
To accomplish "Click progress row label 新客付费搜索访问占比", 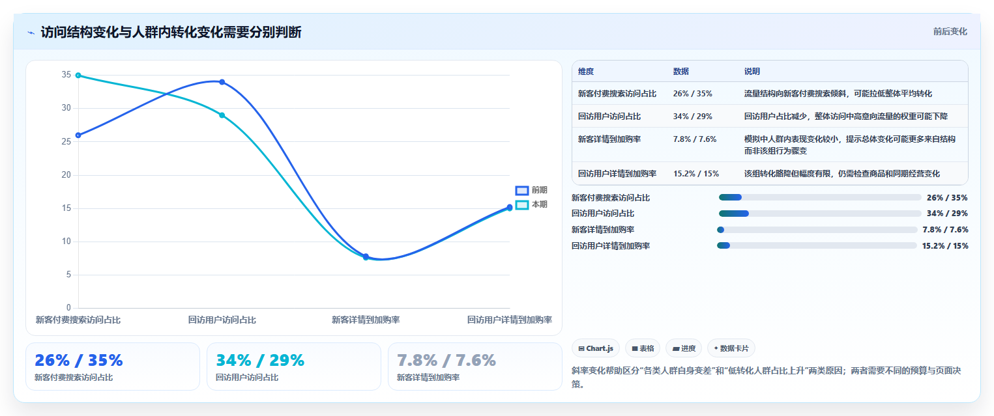I will [x=611, y=197].
